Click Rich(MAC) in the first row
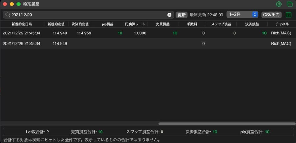This screenshot has height=143, width=296. pos(281,33)
